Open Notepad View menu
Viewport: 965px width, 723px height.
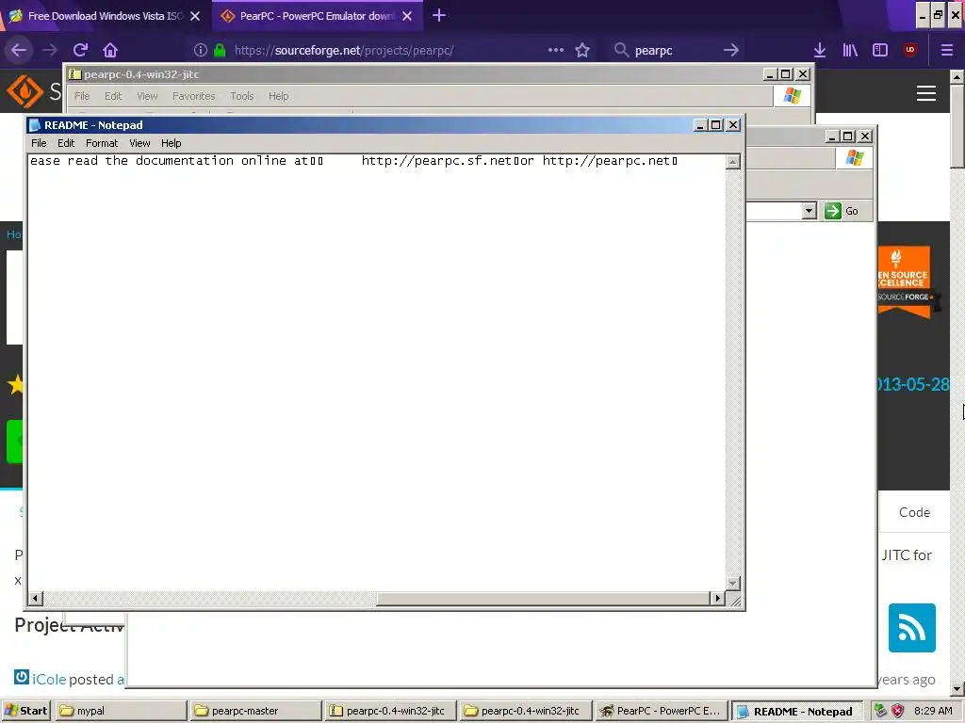pyautogui.click(x=139, y=143)
